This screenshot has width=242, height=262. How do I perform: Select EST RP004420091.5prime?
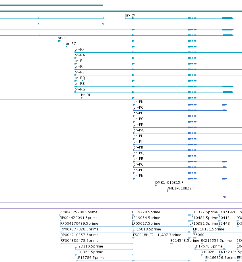click(x=78, y=218)
